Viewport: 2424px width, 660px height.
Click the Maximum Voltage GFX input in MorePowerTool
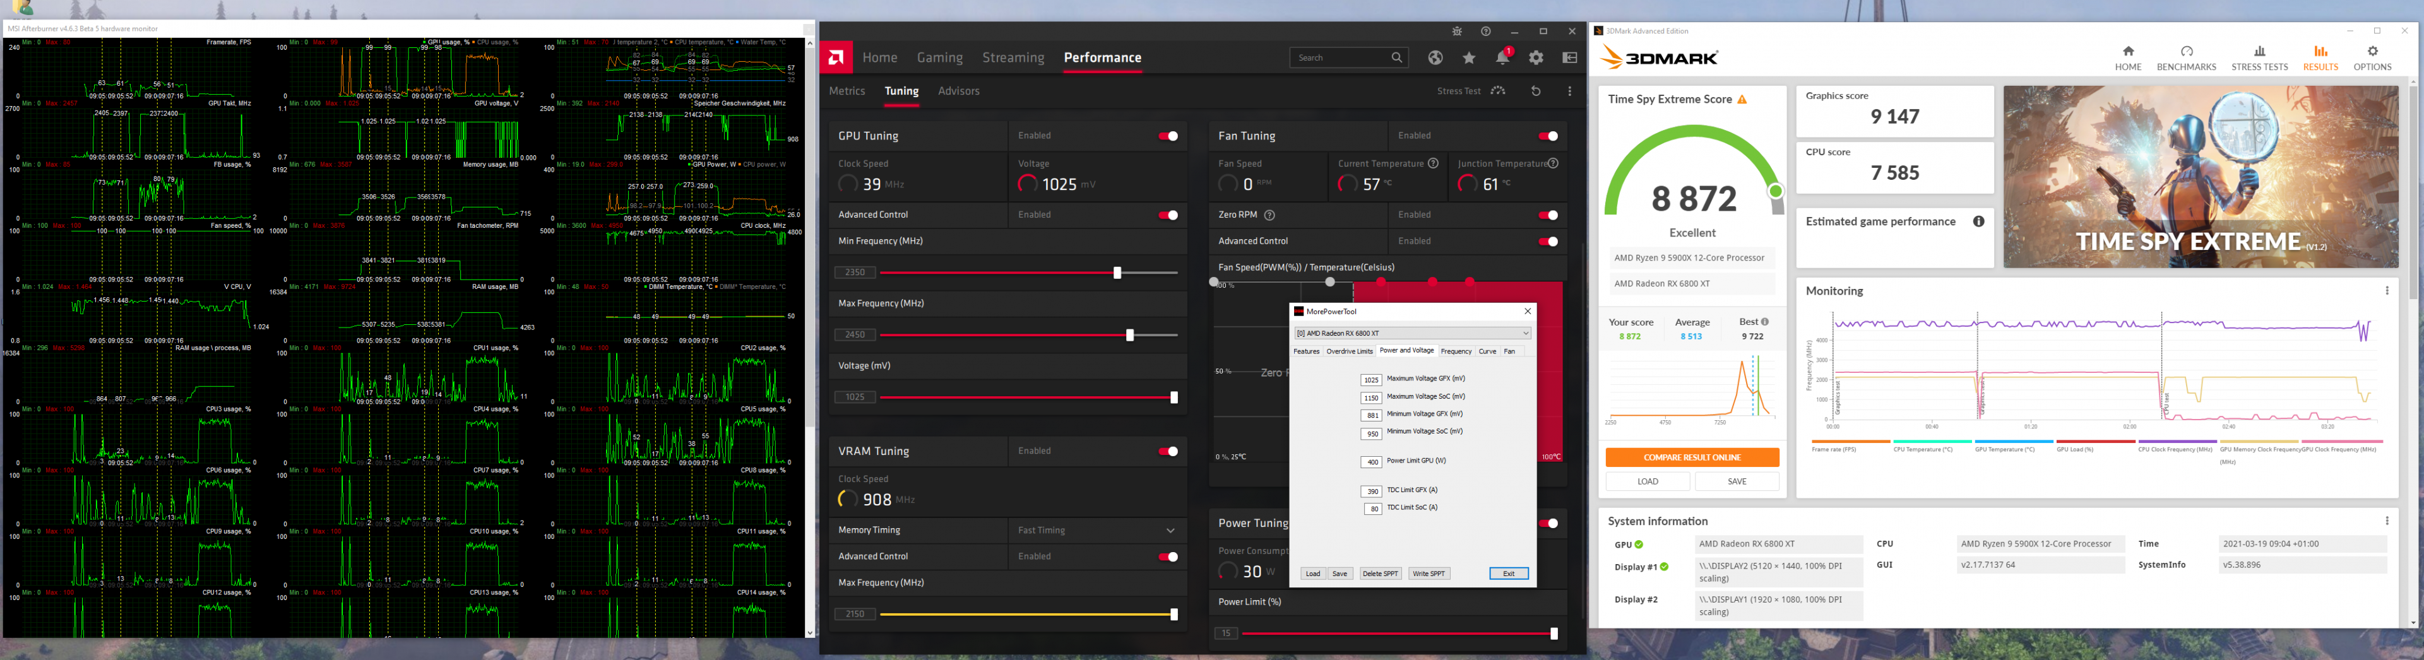(x=1371, y=380)
